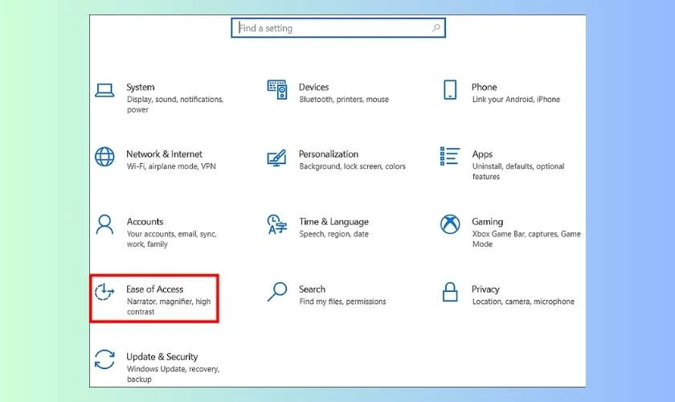
Task: Click 'Location, camera, microphone' text
Action: 523,301
